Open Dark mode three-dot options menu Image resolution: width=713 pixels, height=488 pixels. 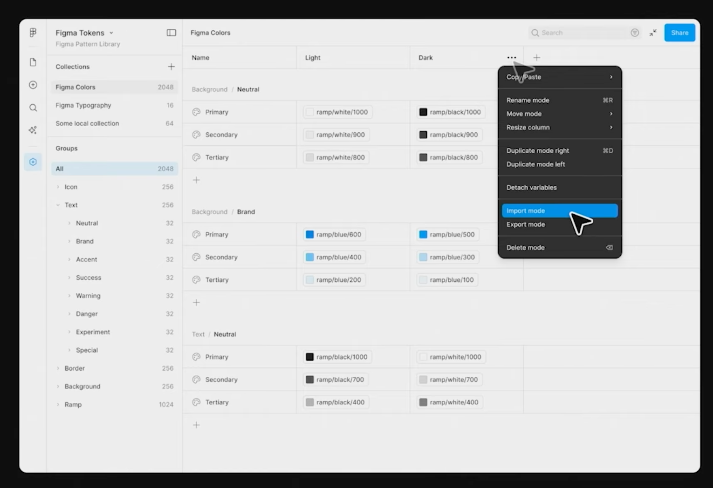tap(511, 58)
